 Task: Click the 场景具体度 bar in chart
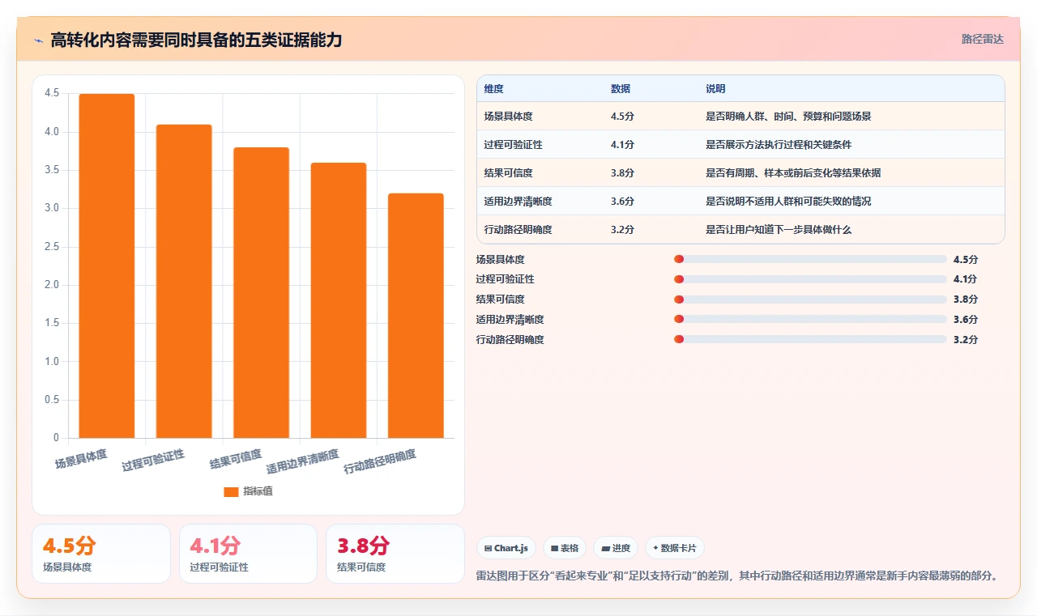pyautogui.click(x=106, y=266)
